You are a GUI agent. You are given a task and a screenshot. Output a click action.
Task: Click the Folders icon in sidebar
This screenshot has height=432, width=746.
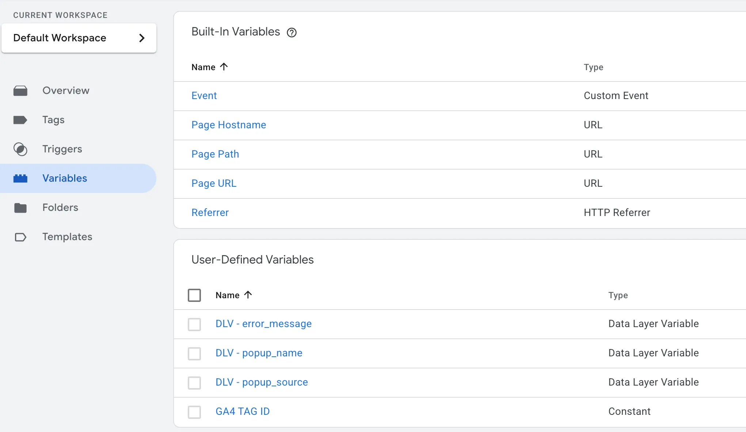[x=20, y=208]
